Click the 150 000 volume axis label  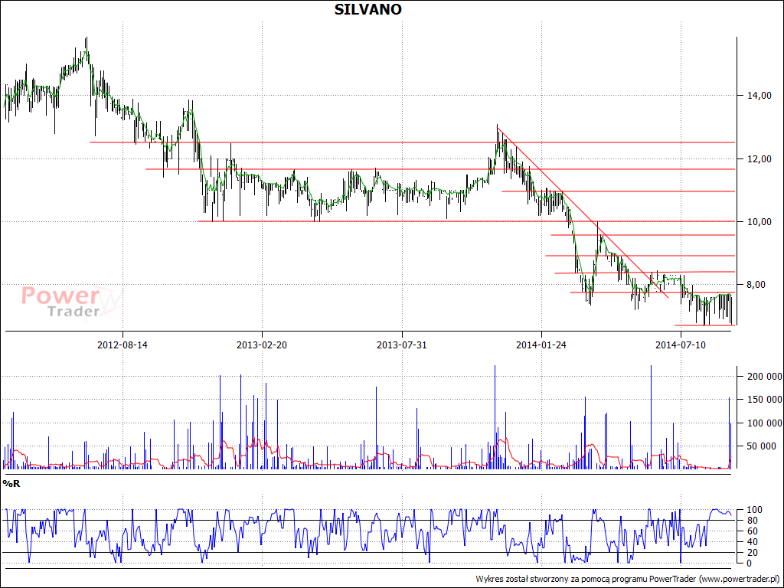pos(764,400)
